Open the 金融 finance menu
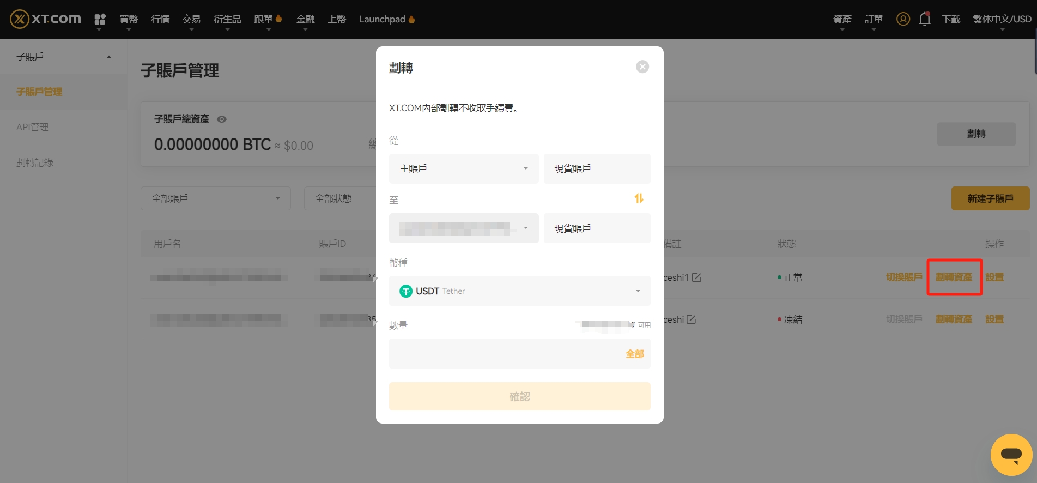This screenshot has width=1037, height=483. click(305, 19)
